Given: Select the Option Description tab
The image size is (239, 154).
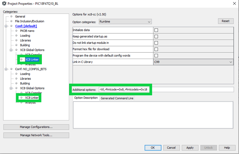Looking at the screenshot, I should point(86,98).
